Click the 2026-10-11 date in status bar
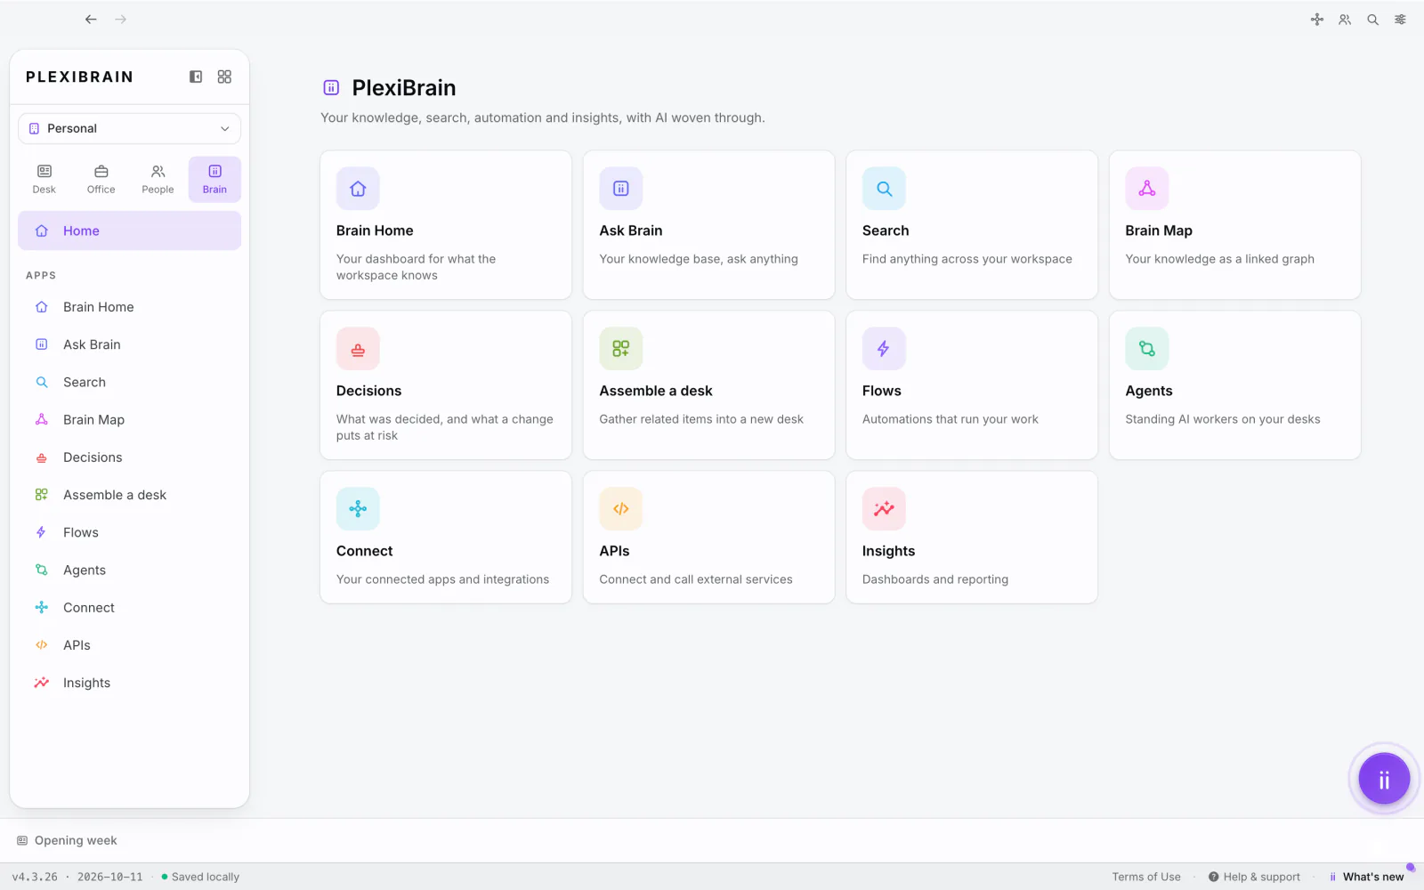 coord(109,877)
